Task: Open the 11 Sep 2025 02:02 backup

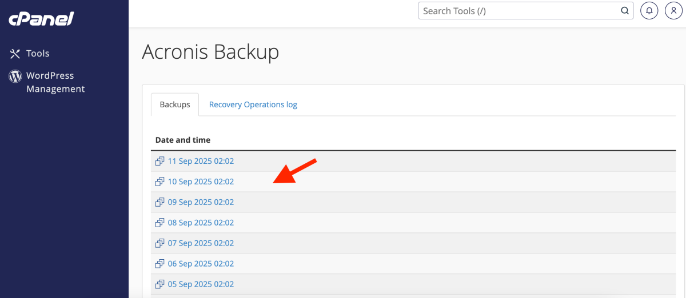Action: click(201, 161)
